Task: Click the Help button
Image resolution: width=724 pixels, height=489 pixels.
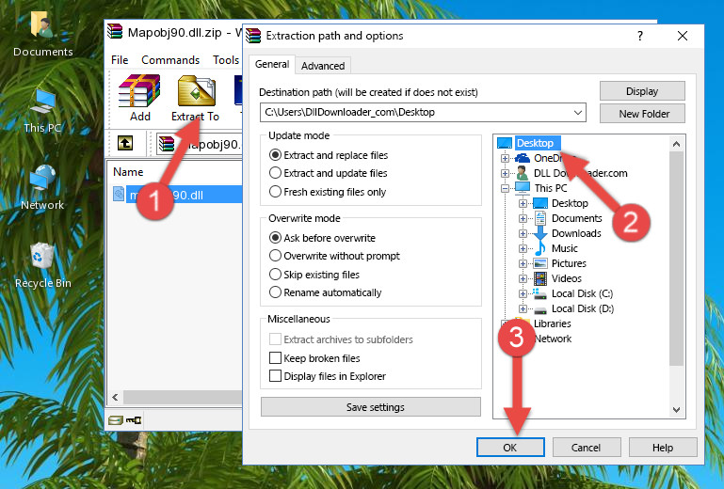Action: [x=663, y=448]
